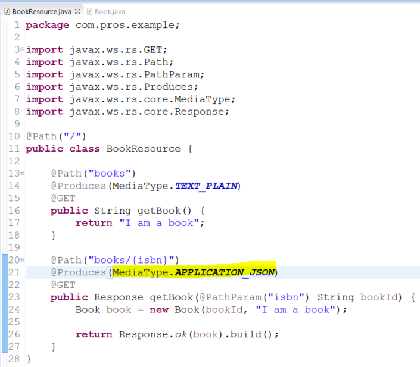Click javax.ws.rs.GET import text
This screenshot has height=367, width=420.
[x=116, y=50]
